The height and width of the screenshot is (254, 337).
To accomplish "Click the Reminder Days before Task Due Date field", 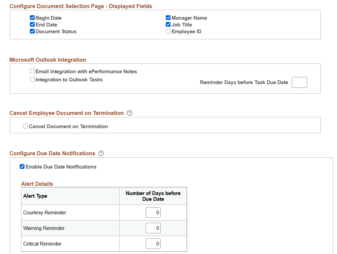I will click(x=299, y=82).
